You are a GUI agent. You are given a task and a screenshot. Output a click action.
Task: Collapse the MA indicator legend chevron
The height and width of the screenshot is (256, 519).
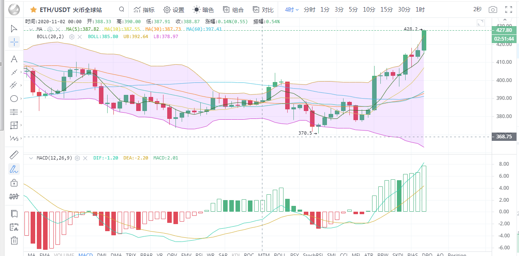[x=31, y=29]
